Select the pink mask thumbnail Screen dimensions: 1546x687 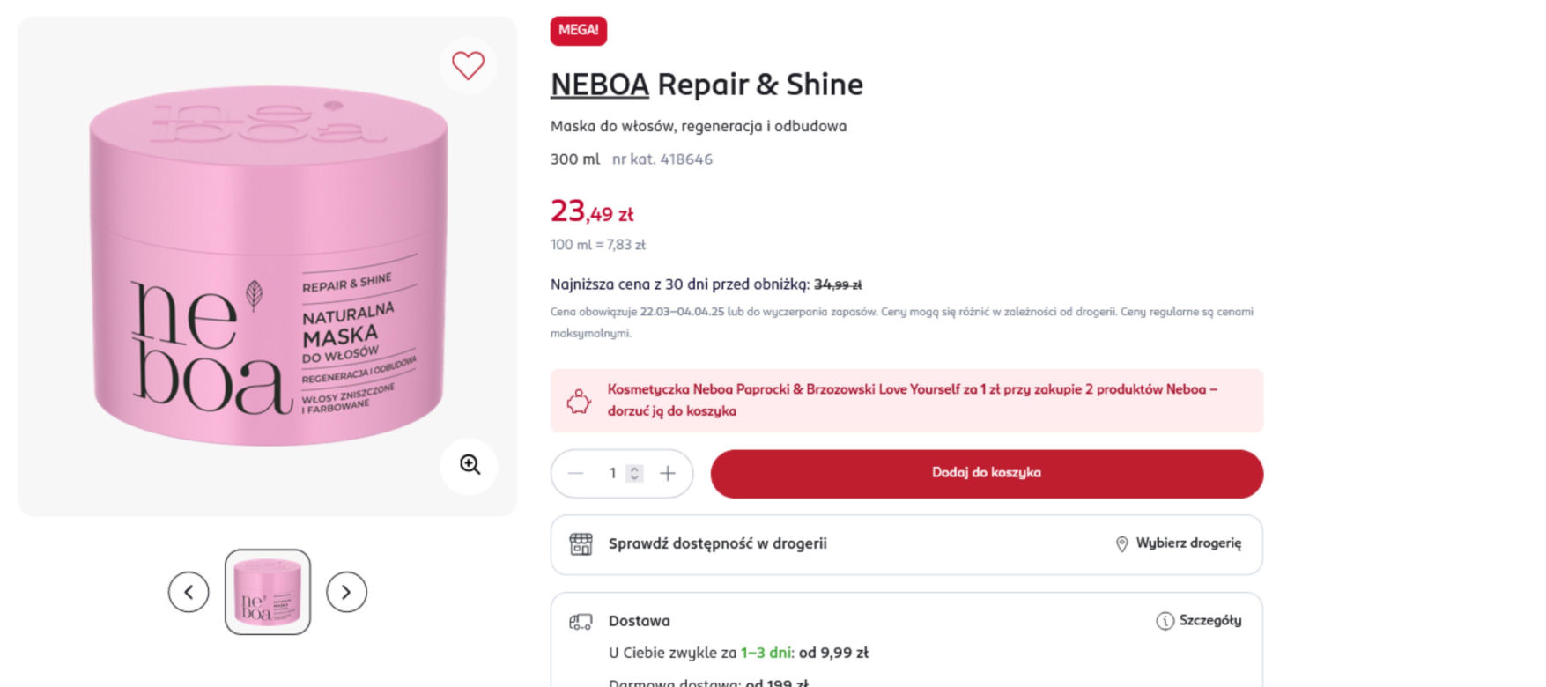click(x=268, y=592)
